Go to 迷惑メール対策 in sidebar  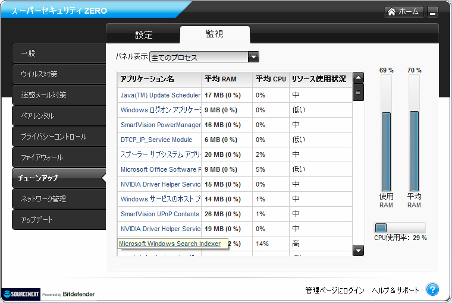[x=59, y=94]
